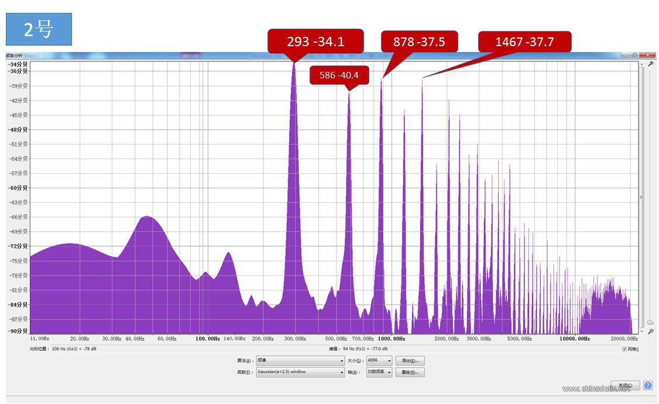Click the 100.00Hz frequency axis label
The width and height of the screenshot is (659, 404).
pos(208,339)
